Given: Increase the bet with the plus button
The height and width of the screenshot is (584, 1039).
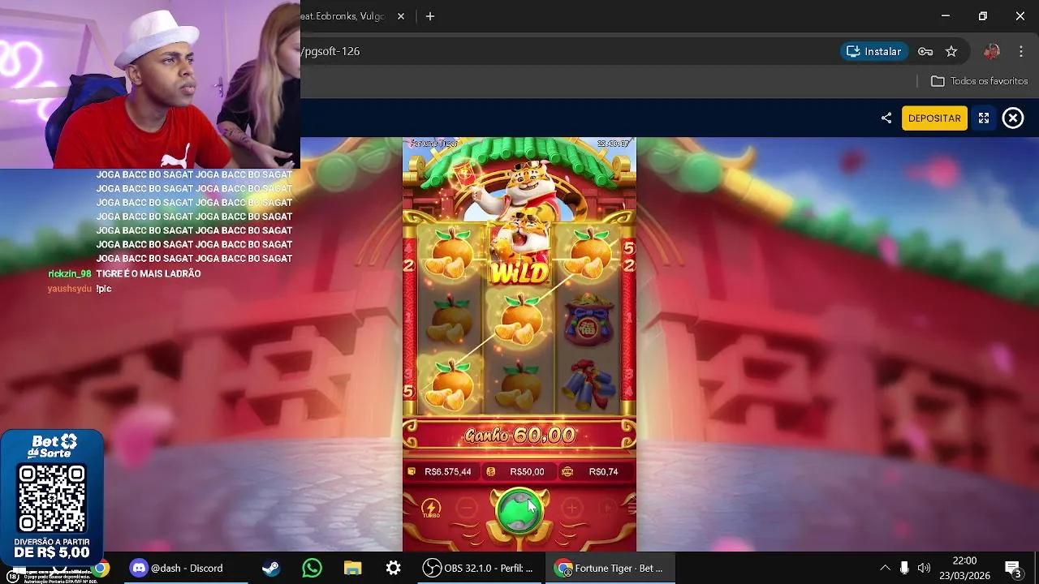Looking at the screenshot, I should (572, 509).
